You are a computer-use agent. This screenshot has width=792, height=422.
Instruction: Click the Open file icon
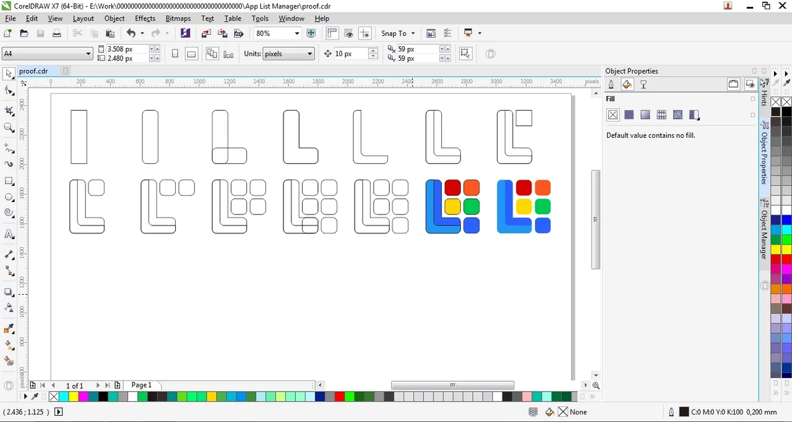[24, 33]
